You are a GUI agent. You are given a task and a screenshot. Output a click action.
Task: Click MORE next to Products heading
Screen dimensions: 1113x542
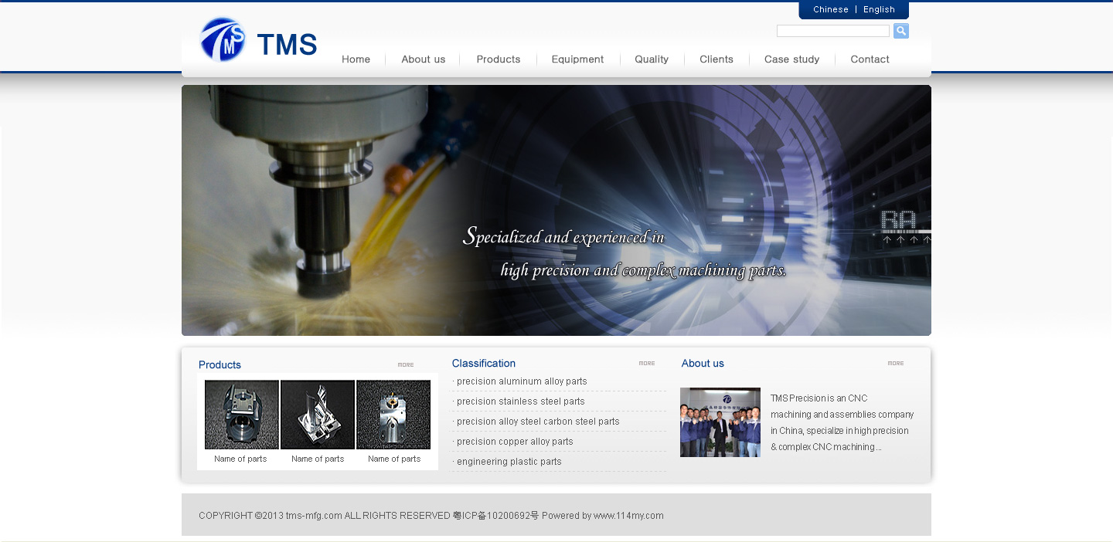[406, 365]
